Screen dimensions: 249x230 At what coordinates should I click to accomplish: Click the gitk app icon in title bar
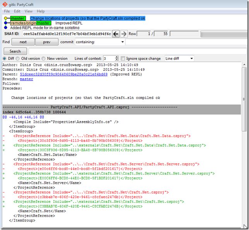coord(5,4)
